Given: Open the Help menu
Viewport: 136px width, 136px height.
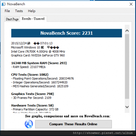Looking at the screenshot, I should click(x=32, y=11).
